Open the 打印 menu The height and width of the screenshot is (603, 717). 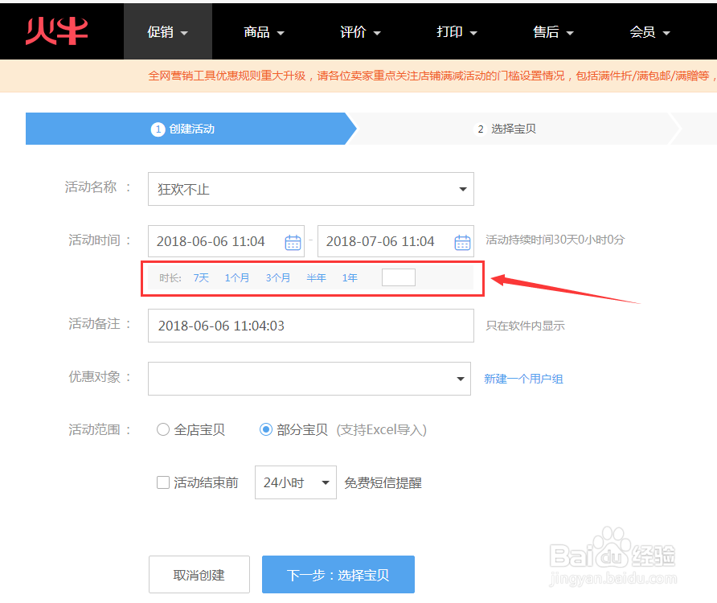click(x=457, y=32)
